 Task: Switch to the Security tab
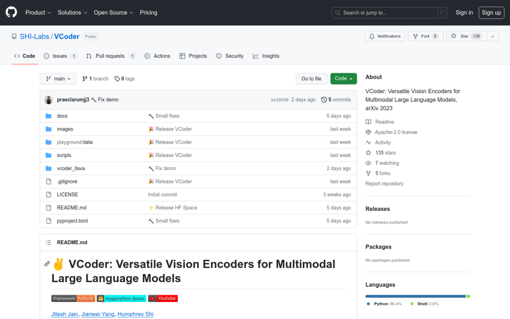pos(230,56)
